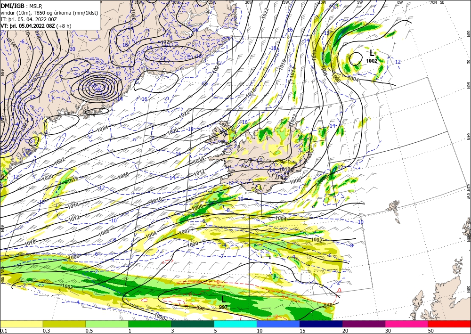Screen dimensions: 471x334
Task: Click the 'vindur (10m), T850 og úrkoma' line
Action: pyautogui.click(x=49, y=13)
